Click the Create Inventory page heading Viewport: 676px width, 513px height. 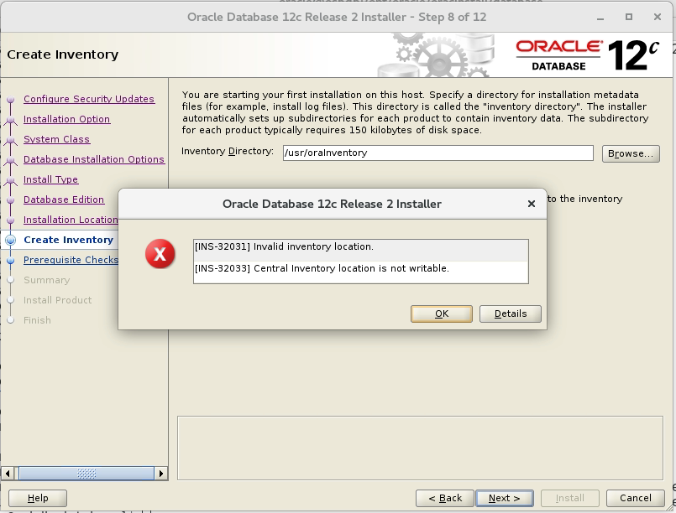(63, 54)
